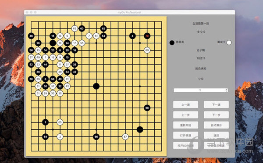Click black stone 52 on the left edge
The height and width of the screenshot is (163, 263).
tap(31, 65)
